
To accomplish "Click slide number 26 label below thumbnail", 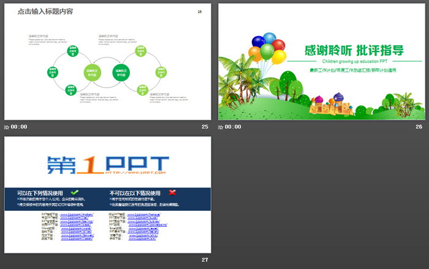I will pos(419,127).
